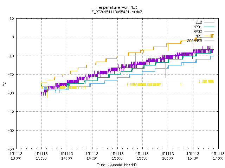Click the orange NPI downward spike after 15:00
Screen dimensions: 225x168
(x=124, y=62)
